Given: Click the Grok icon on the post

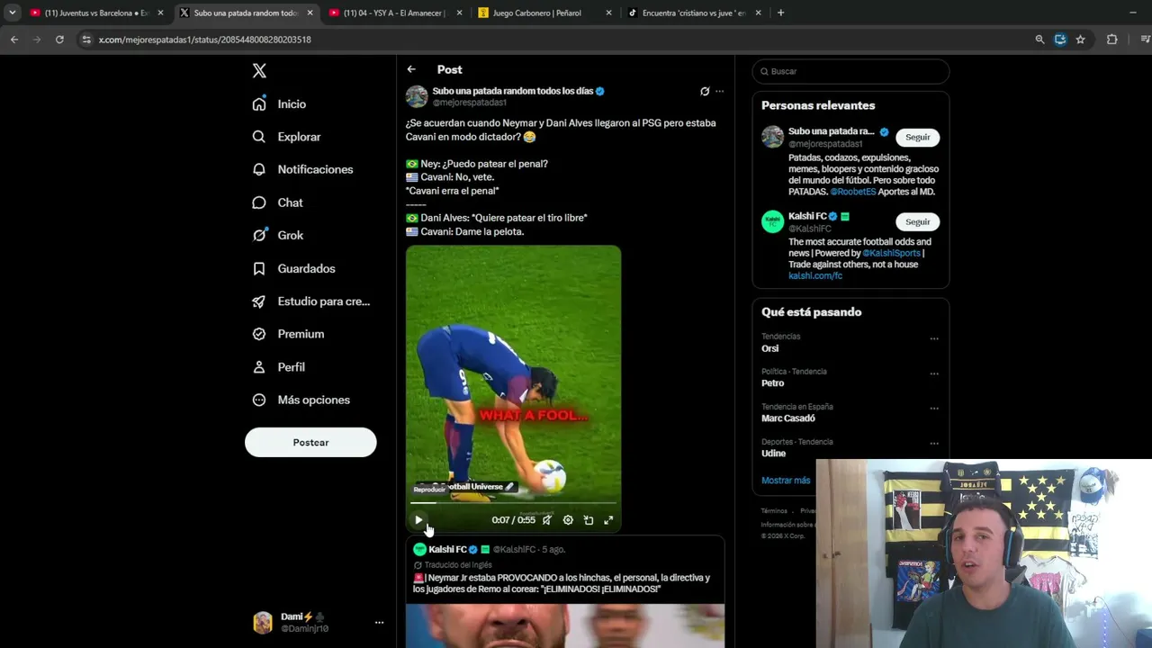Looking at the screenshot, I should tap(705, 91).
